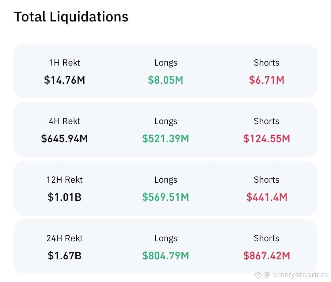Select the Total Liquidations heading
331x282 pixels.
point(71,17)
